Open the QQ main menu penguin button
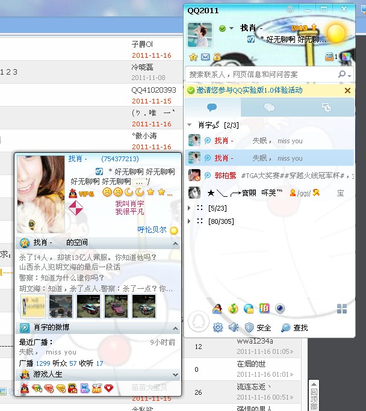Screen dimensions: 366x411 pyautogui.click(x=199, y=321)
